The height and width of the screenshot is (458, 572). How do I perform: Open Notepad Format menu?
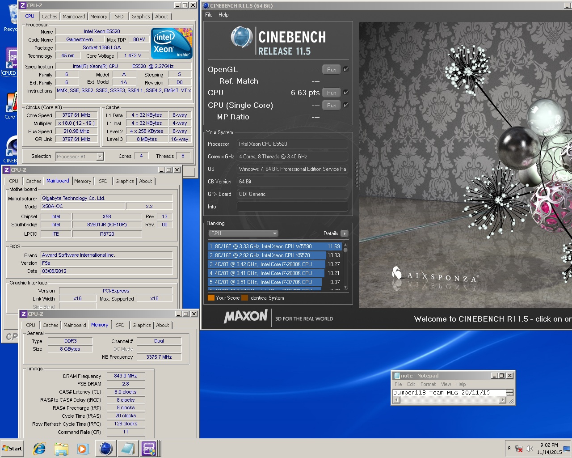click(x=428, y=384)
